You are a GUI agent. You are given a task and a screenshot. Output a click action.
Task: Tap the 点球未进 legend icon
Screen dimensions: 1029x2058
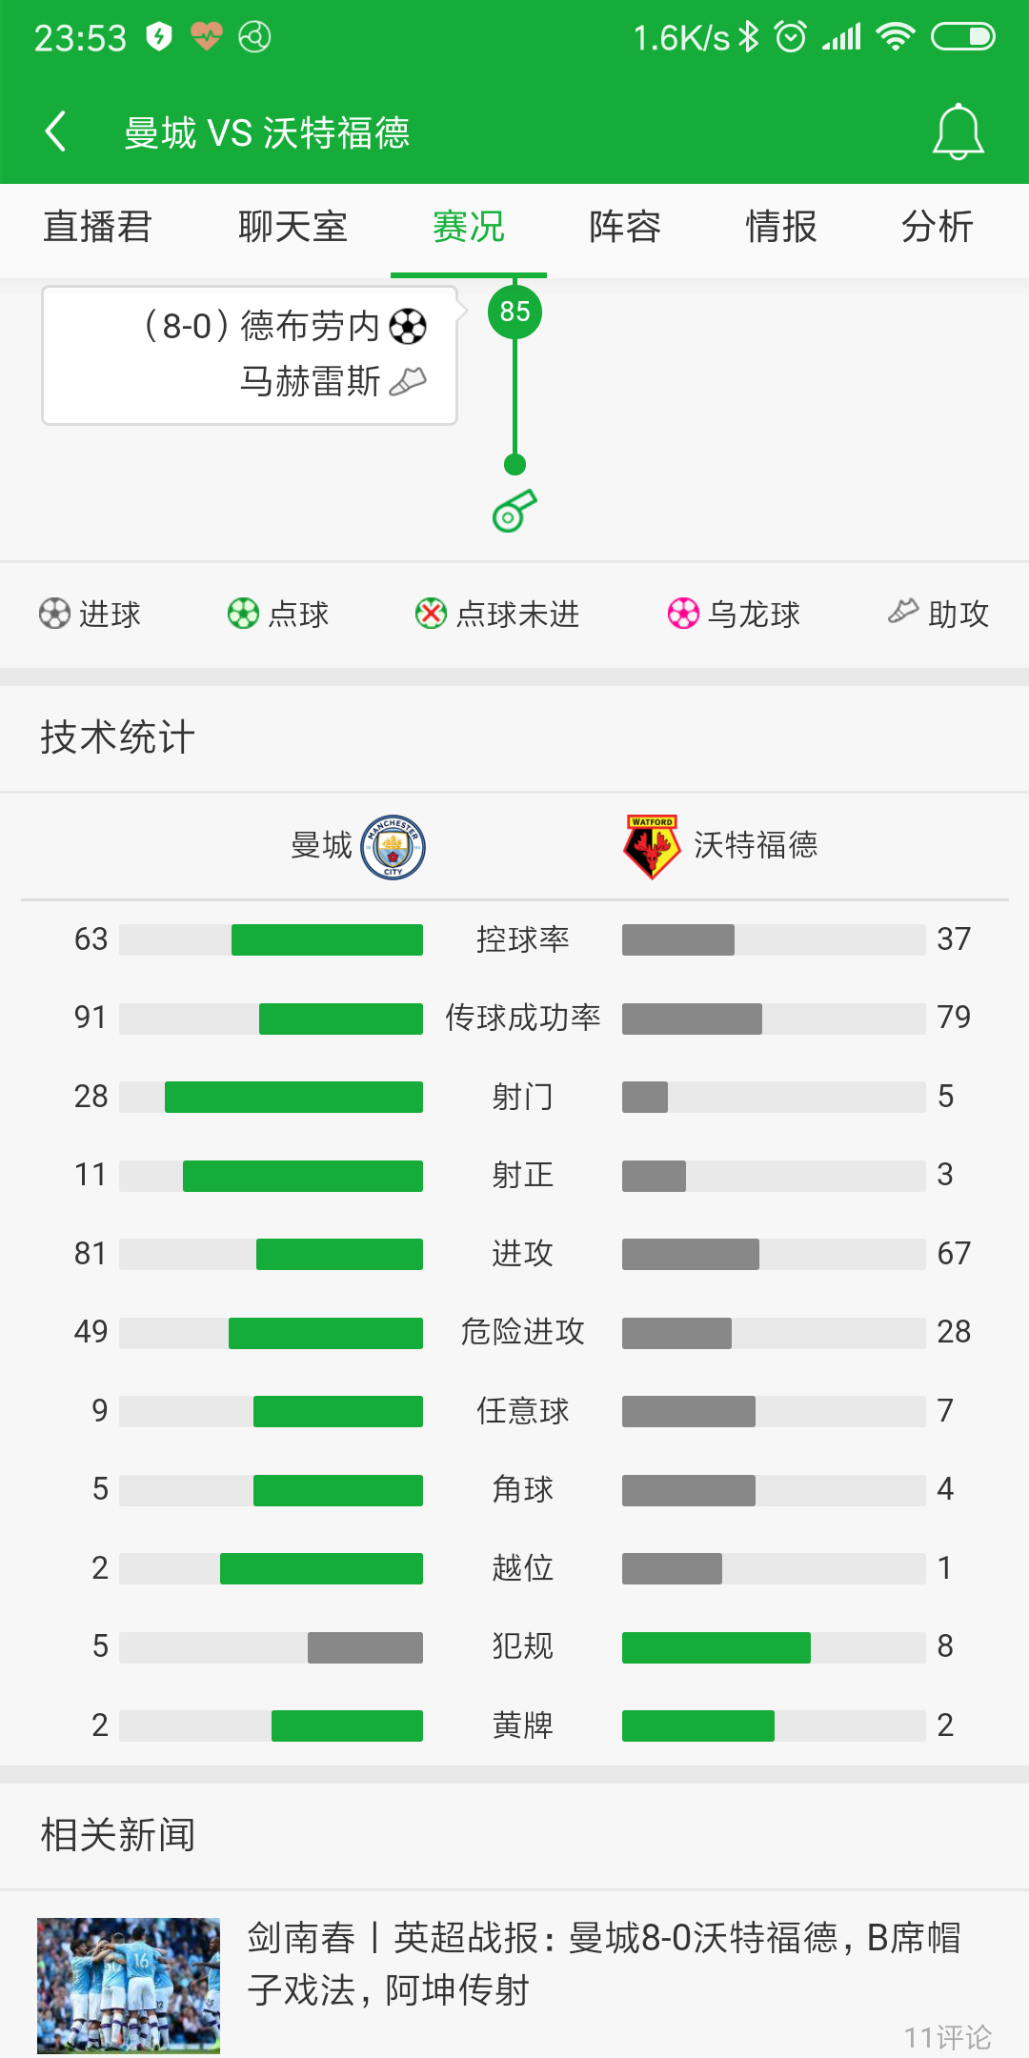(431, 614)
